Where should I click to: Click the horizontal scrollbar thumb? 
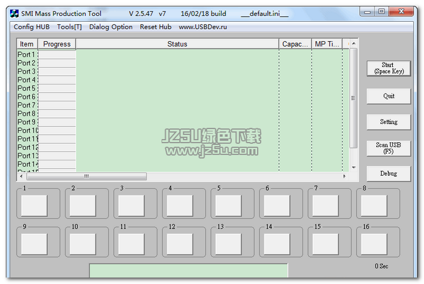87,176
